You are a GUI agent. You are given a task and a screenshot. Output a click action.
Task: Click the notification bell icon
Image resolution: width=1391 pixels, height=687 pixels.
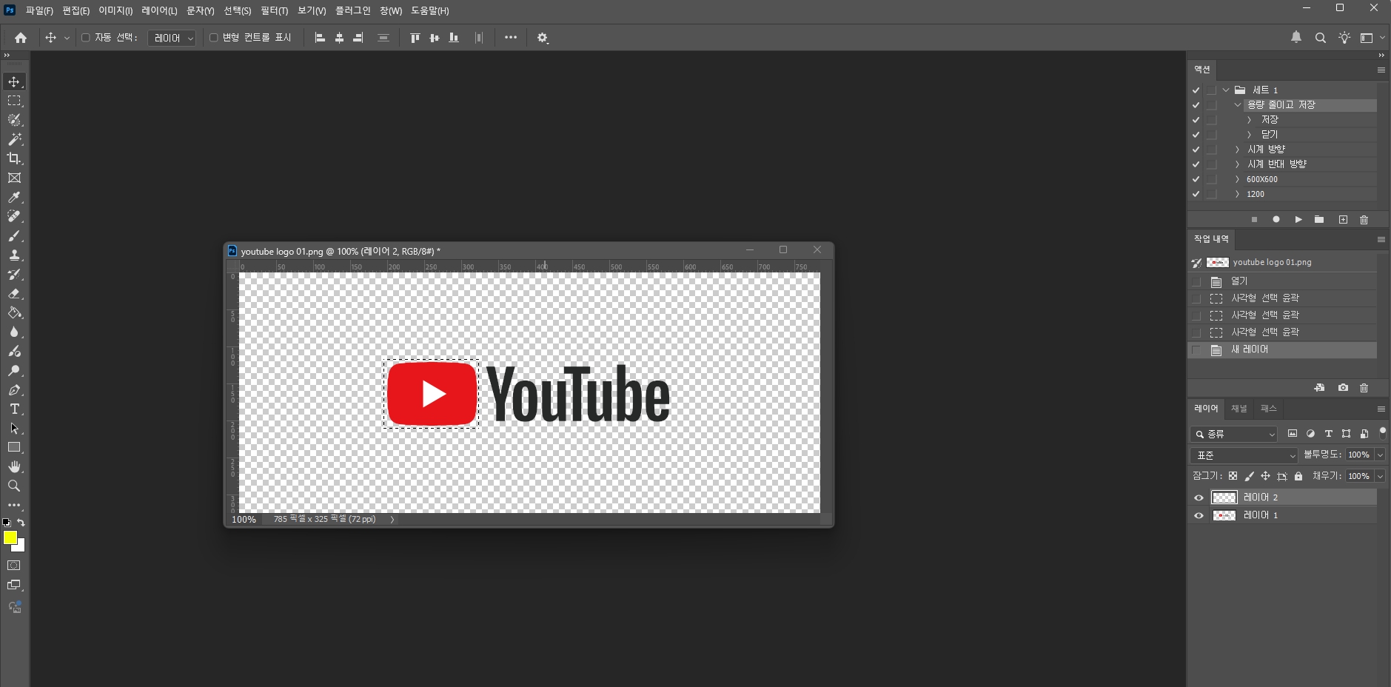tap(1296, 37)
